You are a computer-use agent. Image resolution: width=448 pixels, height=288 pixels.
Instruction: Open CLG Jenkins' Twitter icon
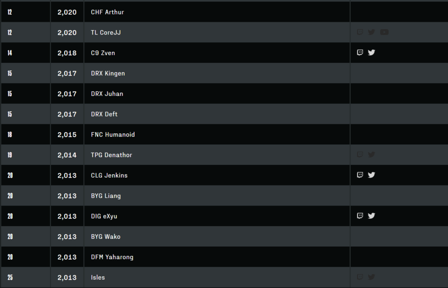tap(371, 175)
